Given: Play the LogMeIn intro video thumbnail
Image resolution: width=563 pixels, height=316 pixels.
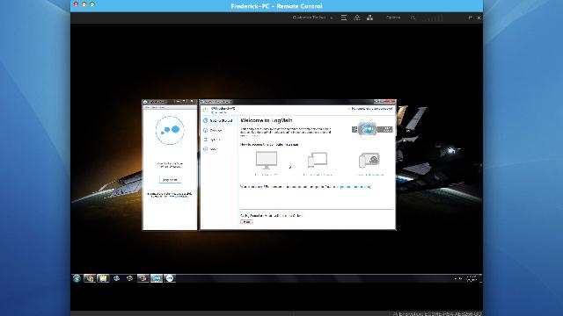Looking at the screenshot, I should coord(372,129).
